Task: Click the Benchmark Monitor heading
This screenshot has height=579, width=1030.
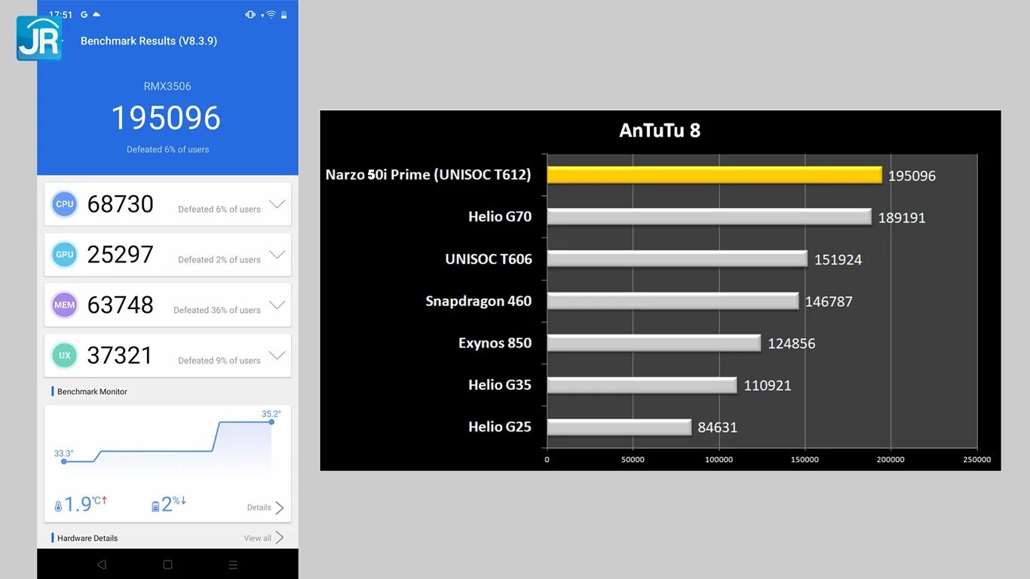Action: (92, 392)
